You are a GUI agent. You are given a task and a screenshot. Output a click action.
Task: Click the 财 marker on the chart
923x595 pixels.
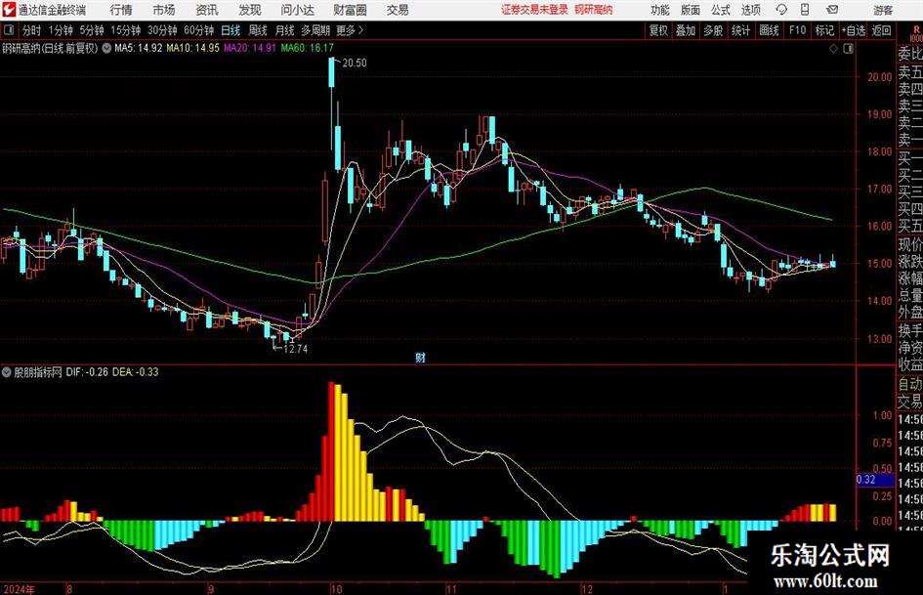420,358
